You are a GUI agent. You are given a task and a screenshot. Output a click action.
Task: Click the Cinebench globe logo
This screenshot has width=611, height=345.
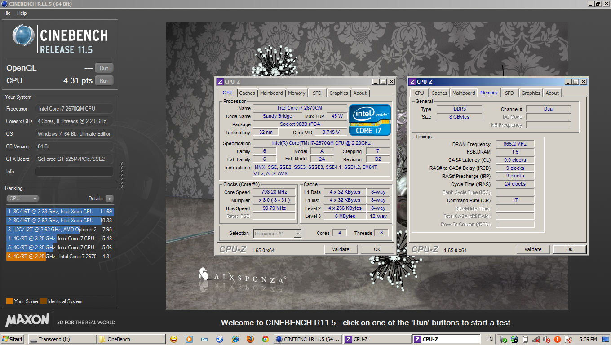click(23, 35)
